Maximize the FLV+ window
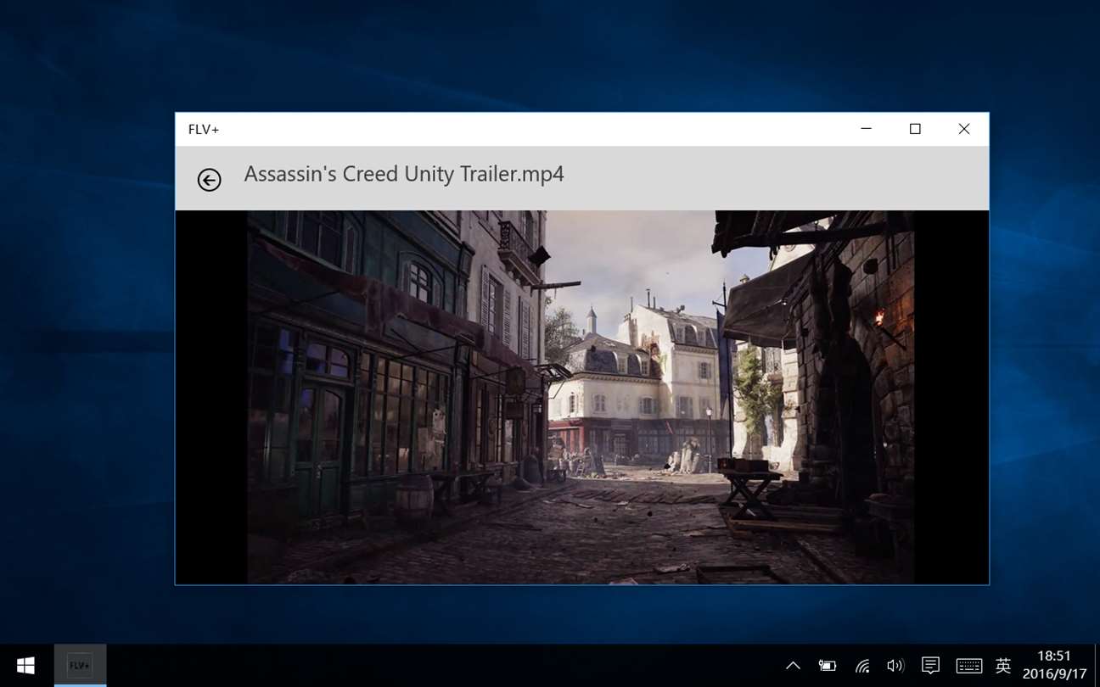The image size is (1100, 687). coord(915,129)
